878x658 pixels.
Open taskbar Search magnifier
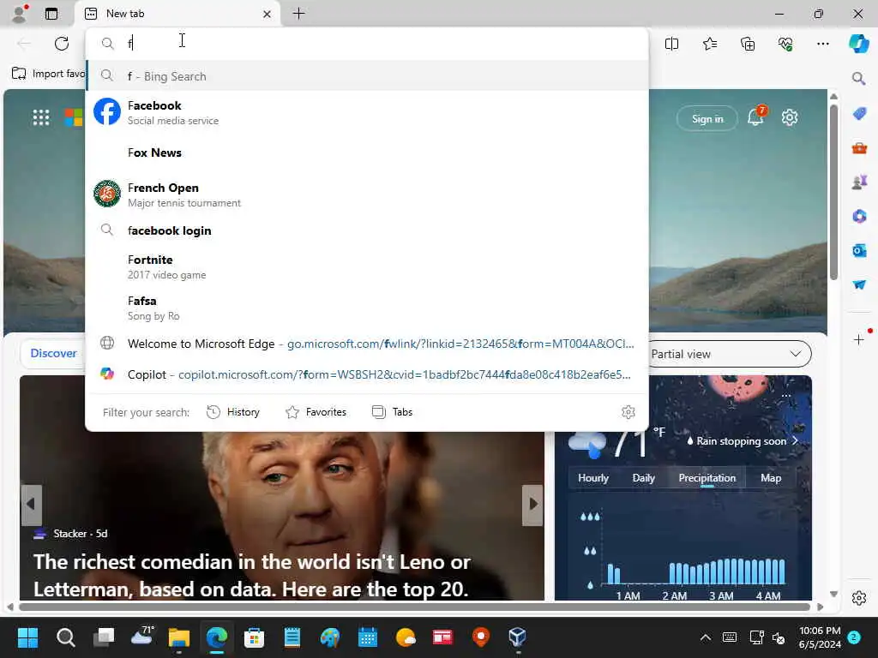tap(65, 637)
